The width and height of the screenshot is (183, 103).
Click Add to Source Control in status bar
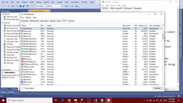(x=165, y=96)
